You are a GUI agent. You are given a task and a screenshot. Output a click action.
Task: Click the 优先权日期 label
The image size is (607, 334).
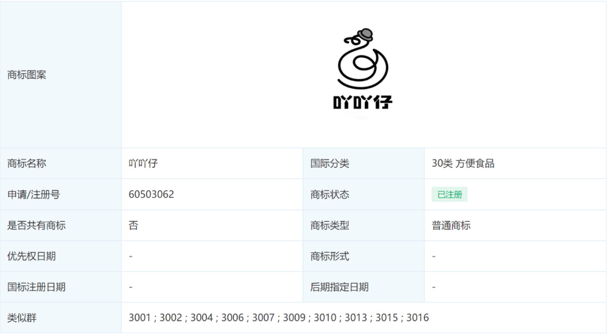[x=31, y=257]
